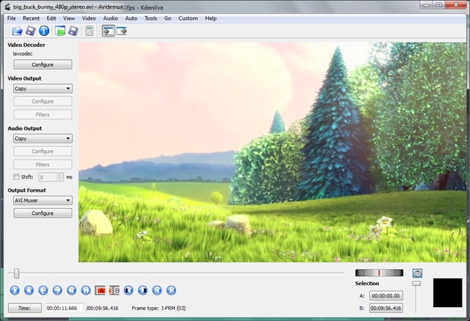Open the File menu
The height and width of the screenshot is (321, 470).
12,19
